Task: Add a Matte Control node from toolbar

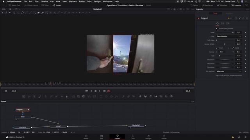Action: click(84, 96)
